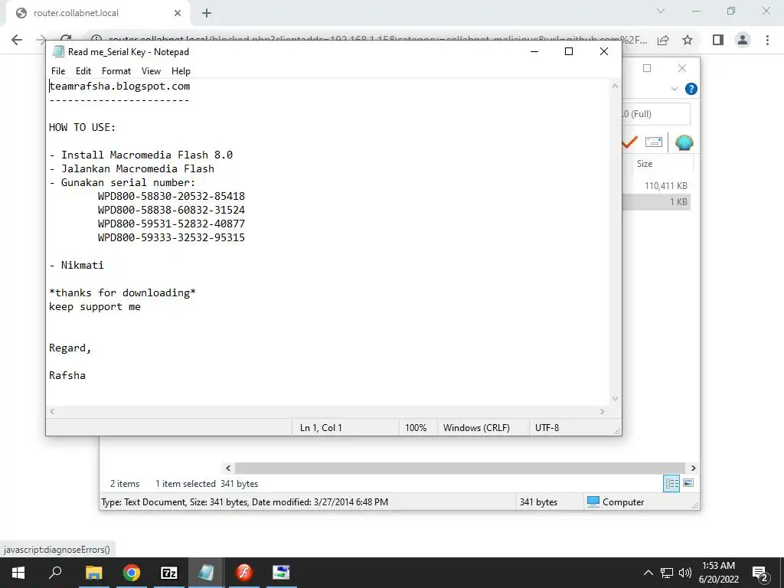Open the volume control in system tray
Screen dimensions: 784x588
click(685, 573)
